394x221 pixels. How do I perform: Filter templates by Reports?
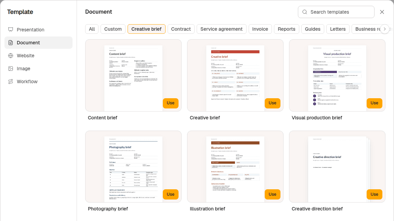(x=287, y=29)
